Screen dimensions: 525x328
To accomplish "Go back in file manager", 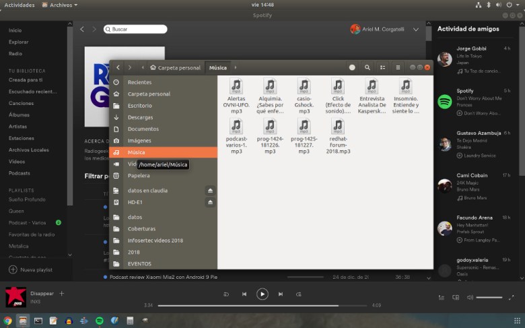I will [x=118, y=67].
